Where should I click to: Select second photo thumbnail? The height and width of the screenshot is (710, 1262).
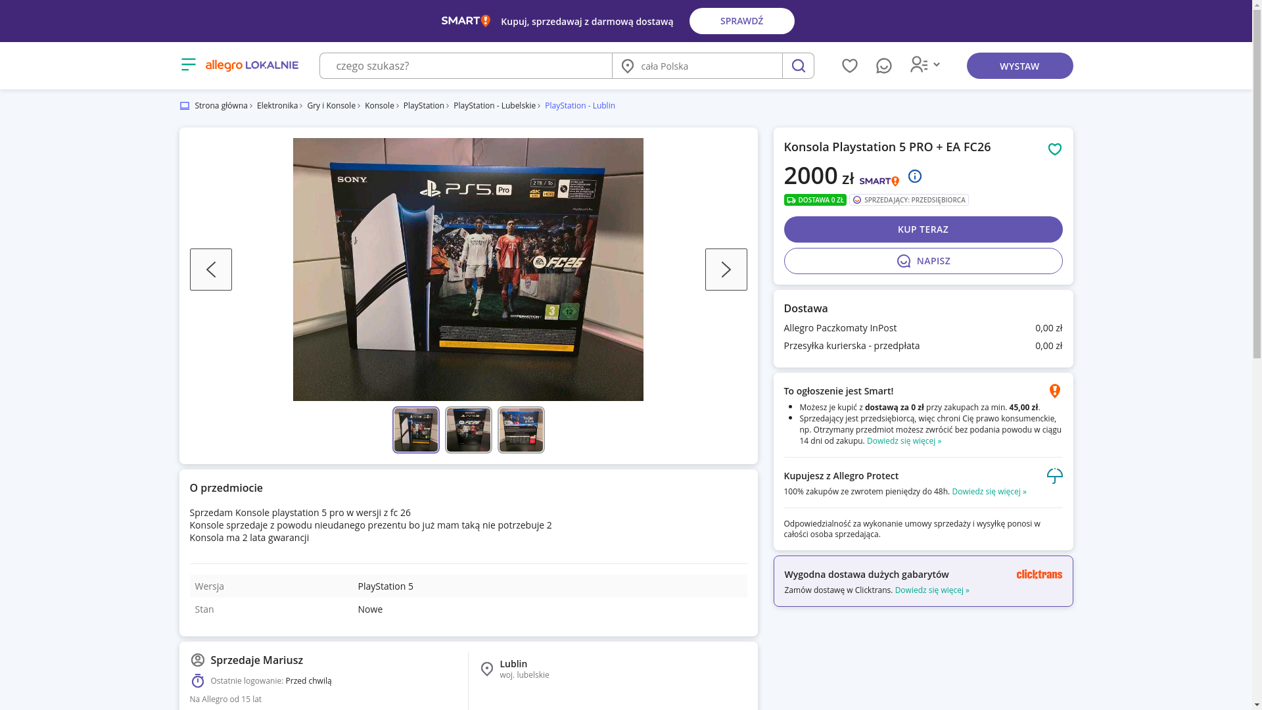pos(469,430)
